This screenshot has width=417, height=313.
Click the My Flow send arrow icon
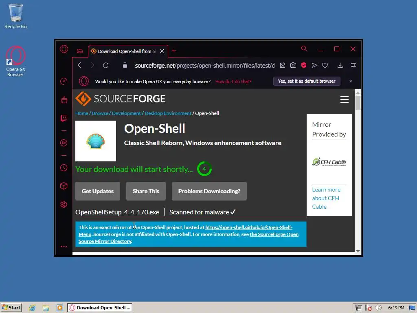(x=314, y=65)
